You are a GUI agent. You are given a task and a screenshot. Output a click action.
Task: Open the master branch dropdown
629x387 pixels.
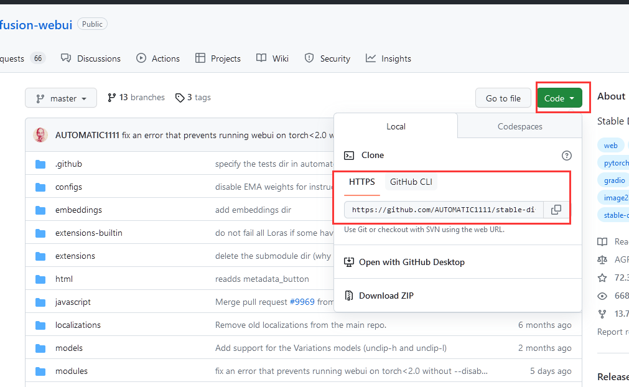61,98
